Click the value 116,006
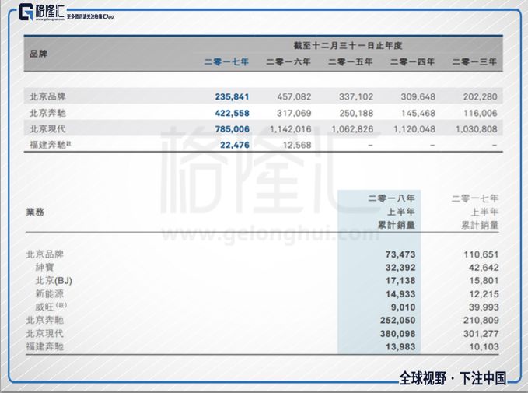Image resolution: width=528 pixels, height=393 pixels. pos(481,114)
